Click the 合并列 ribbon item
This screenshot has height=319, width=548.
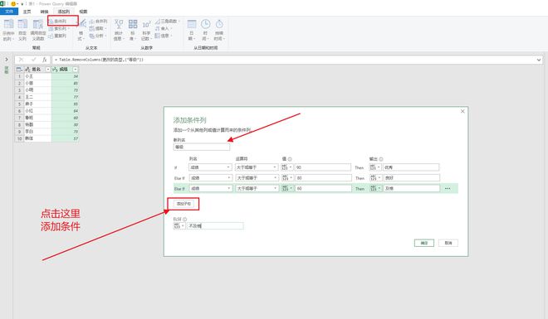pos(98,22)
